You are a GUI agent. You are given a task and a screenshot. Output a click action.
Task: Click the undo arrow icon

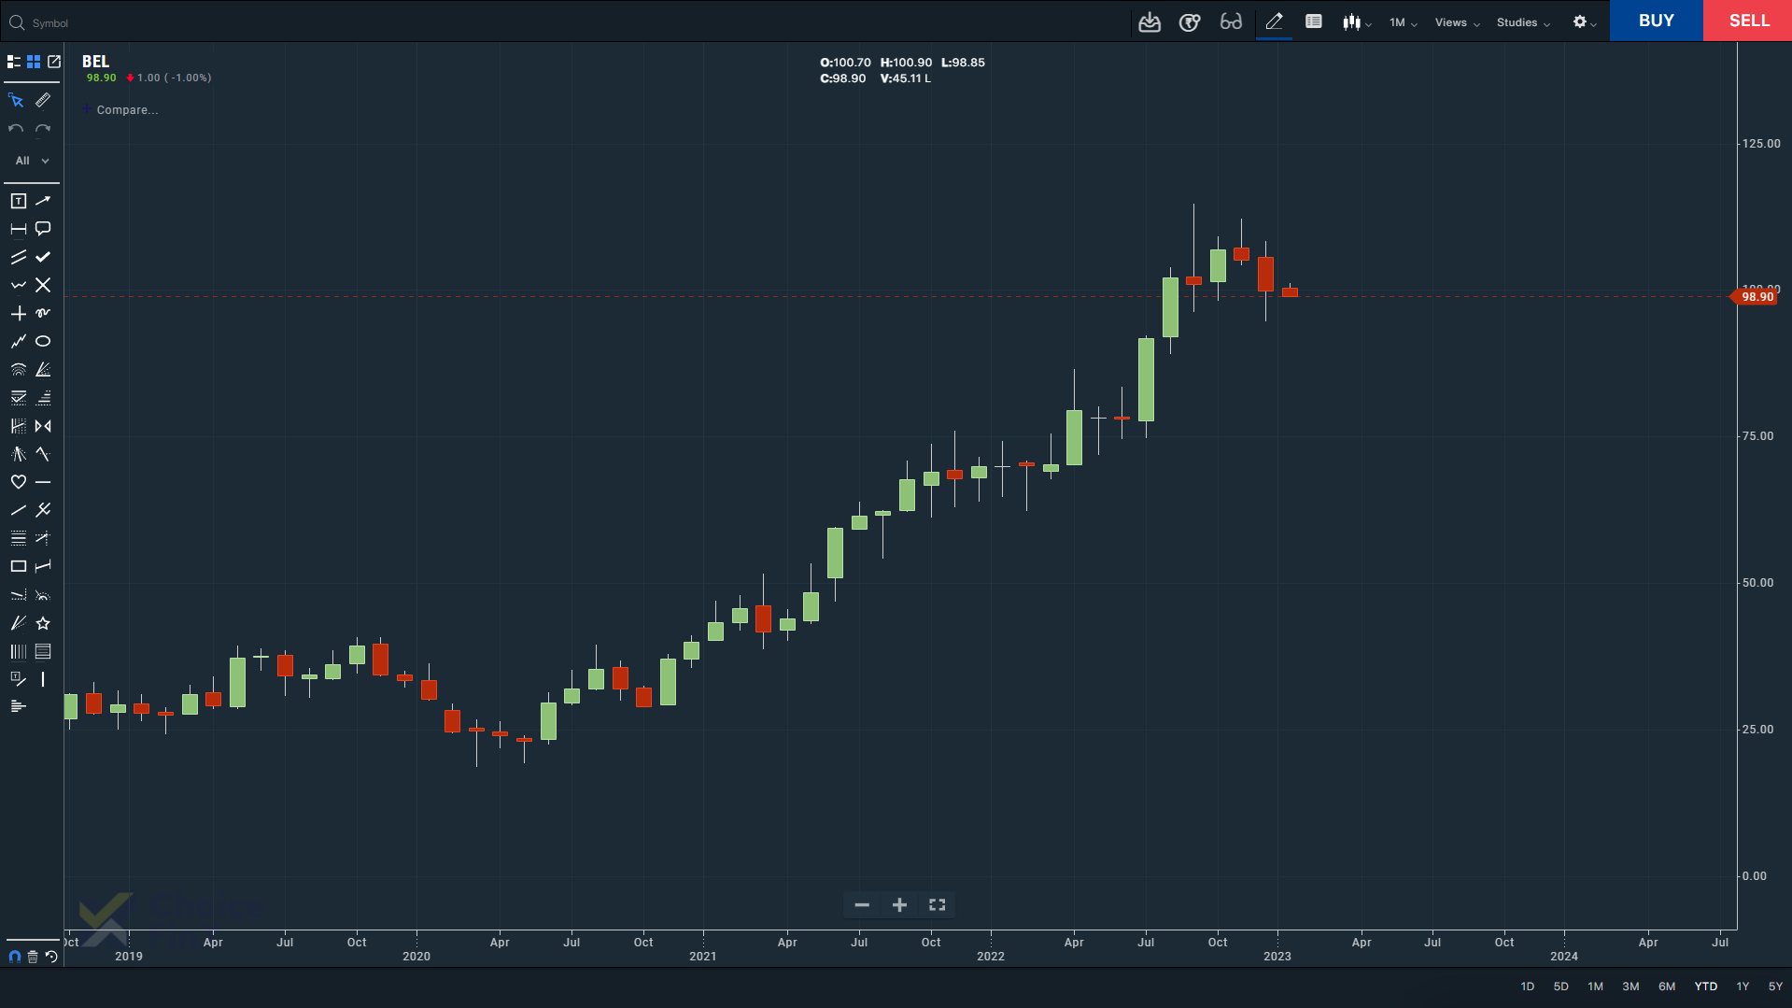pyautogui.click(x=16, y=129)
